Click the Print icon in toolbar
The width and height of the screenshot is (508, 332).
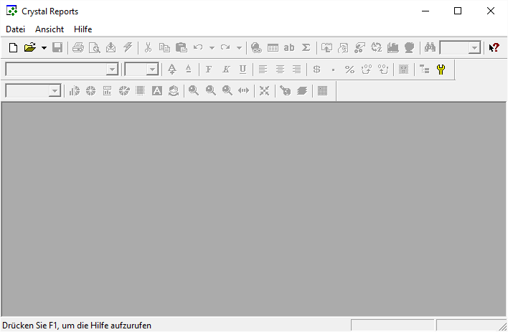pyautogui.click(x=77, y=48)
